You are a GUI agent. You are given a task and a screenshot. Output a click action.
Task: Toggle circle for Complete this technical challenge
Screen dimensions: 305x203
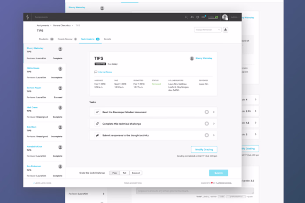[207, 124]
